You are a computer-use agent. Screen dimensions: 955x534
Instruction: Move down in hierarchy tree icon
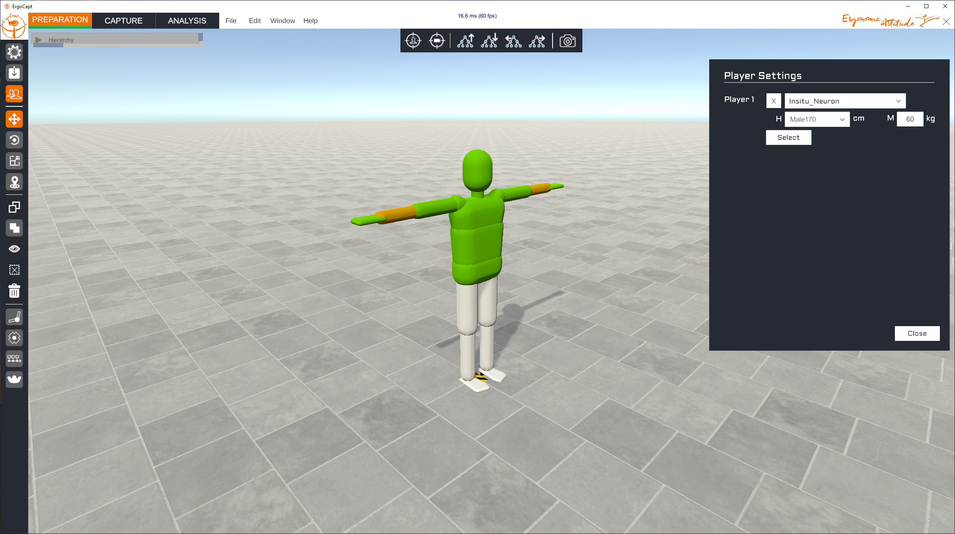tap(489, 41)
